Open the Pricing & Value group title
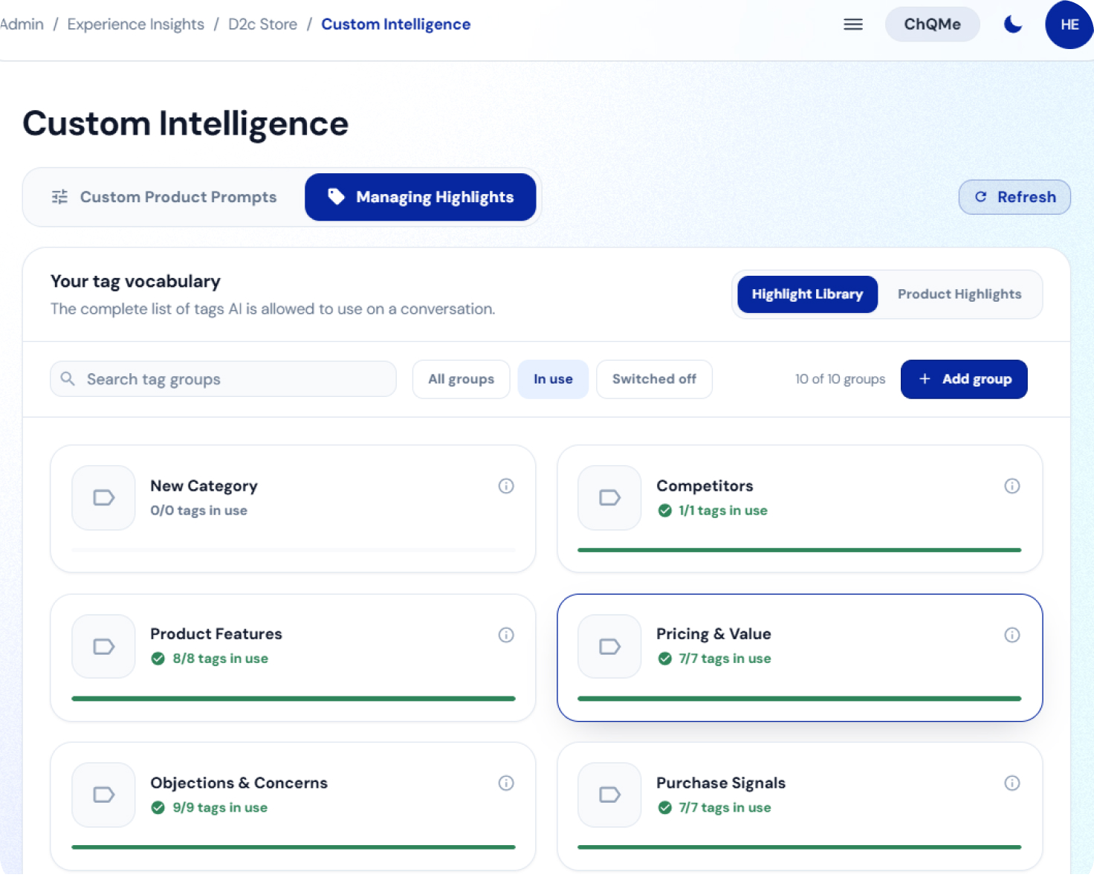Viewport: 1094px width, 889px height. click(713, 634)
